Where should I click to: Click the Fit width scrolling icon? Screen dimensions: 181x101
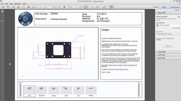81,7
